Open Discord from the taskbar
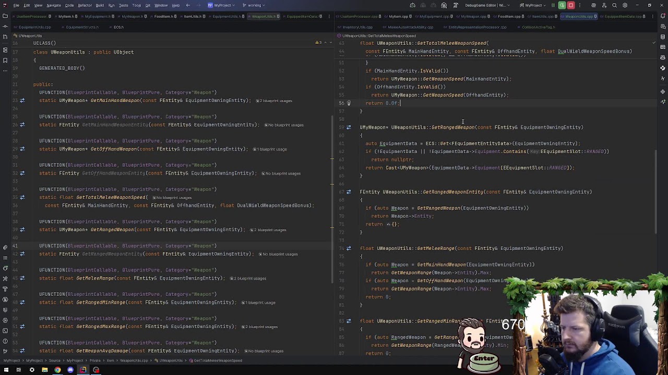Image resolution: width=668 pixels, height=375 pixels. point(70,370)
